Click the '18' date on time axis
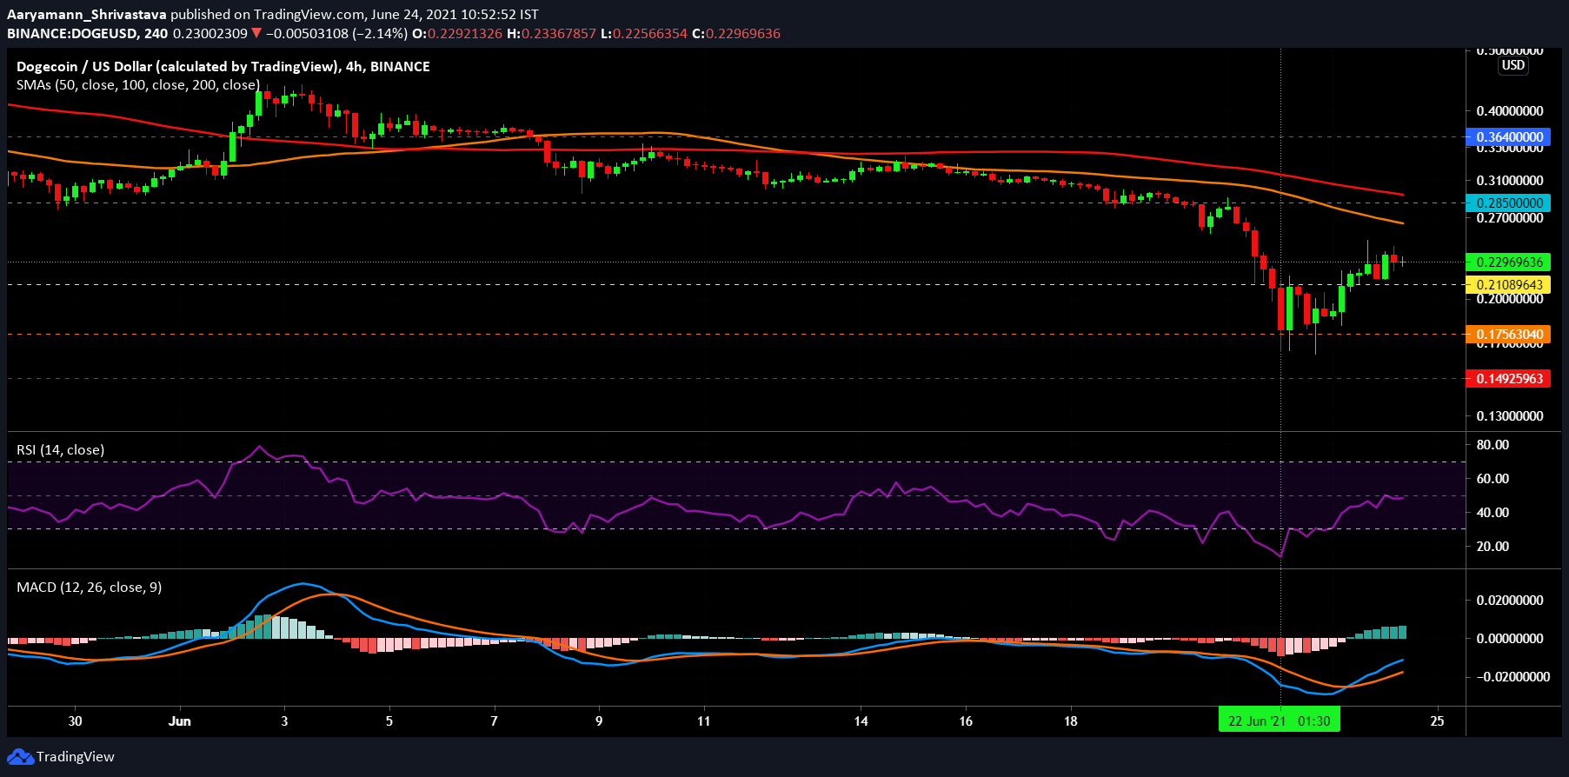Viewport: 1569px width, 777px height. click(1071, 721)
